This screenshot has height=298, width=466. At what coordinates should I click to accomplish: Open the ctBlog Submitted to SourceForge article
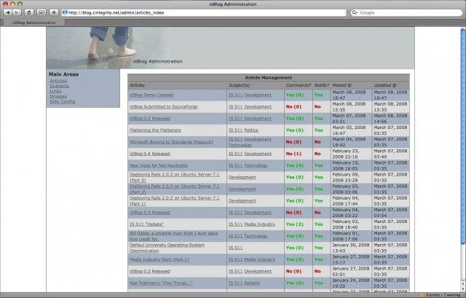coord(163,107)
